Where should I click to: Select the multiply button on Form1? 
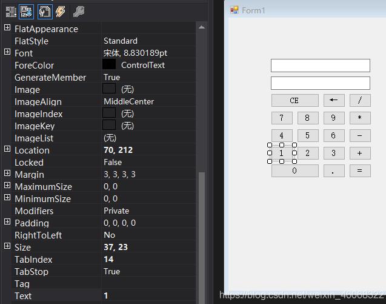click(x=360, y=118)
